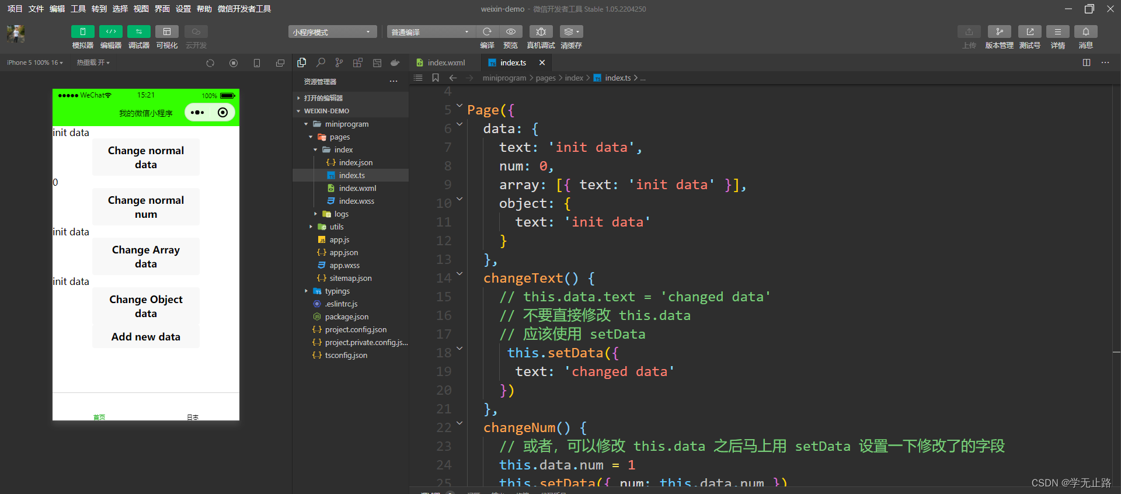Image resolution: width=1121 pixels, height=494 pixels.
Task: Open the 文件 menu
Action: (x=36, y=9)
